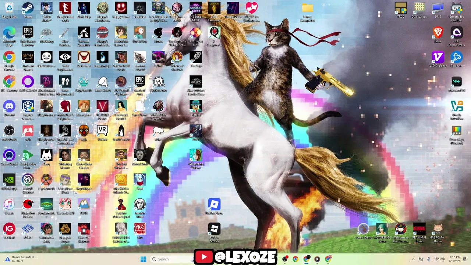
Task: Select the Lunars Demo shortcut
Action: (x=363, y=232)
